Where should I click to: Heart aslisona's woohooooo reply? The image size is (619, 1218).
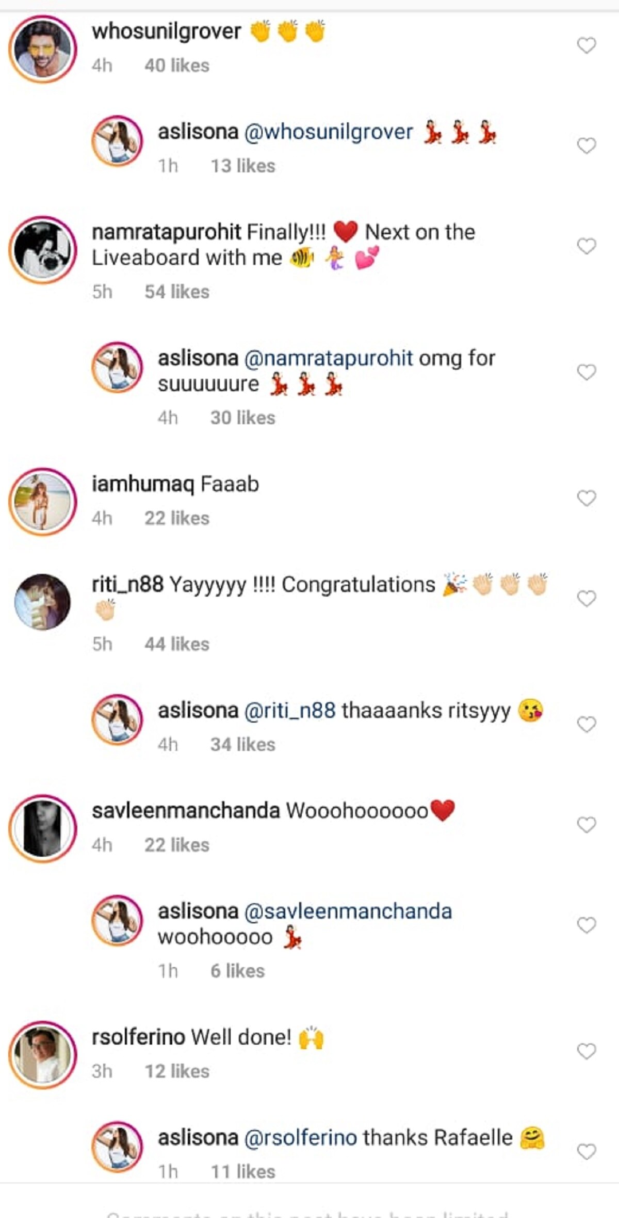point(587,925)
